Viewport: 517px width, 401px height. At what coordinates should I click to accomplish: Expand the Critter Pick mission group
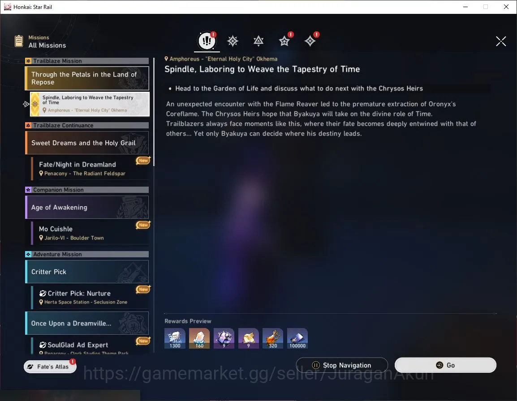(87, 272)
